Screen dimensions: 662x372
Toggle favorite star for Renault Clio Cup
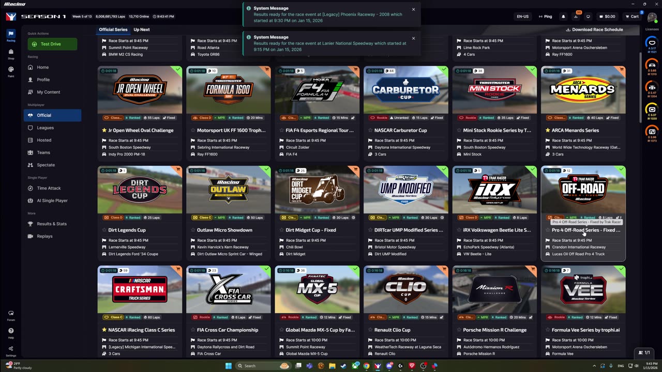370,330
